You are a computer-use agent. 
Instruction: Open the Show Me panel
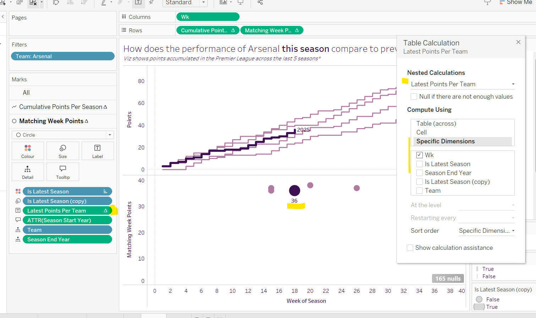click(x=516, y=2)
